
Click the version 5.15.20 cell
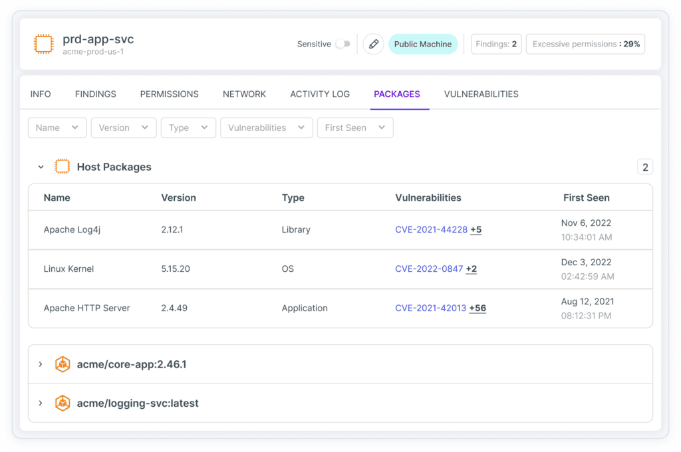pos(176,269)
